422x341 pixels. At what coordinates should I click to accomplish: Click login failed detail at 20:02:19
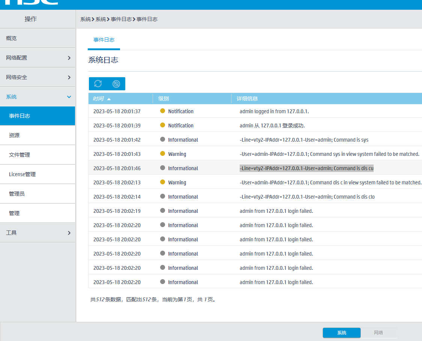[x=276, y=211]
